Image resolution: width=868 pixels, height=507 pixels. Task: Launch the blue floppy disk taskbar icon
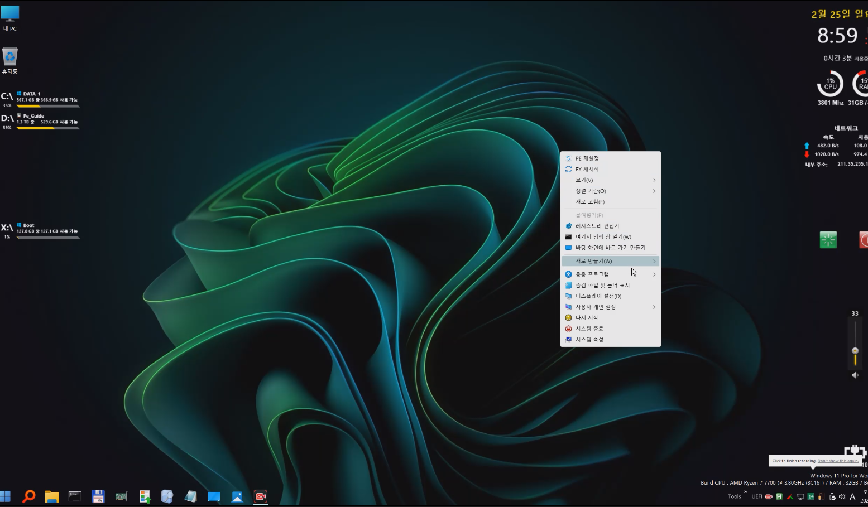[98, 496]
